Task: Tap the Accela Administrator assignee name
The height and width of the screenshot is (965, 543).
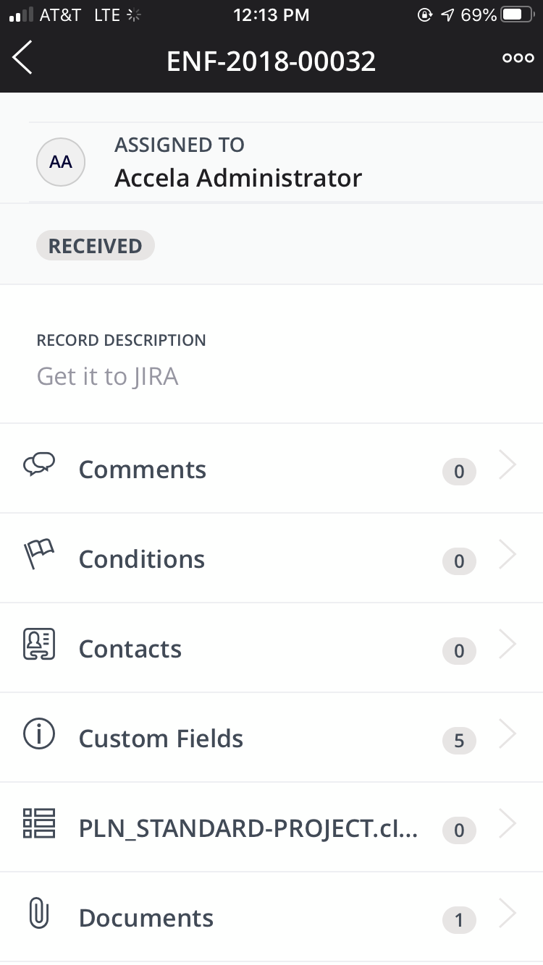Action: [x=238, y=178]
